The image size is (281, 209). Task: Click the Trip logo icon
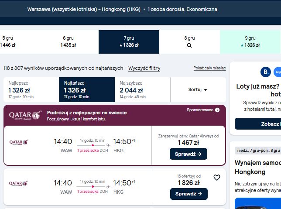pos(277,72)
